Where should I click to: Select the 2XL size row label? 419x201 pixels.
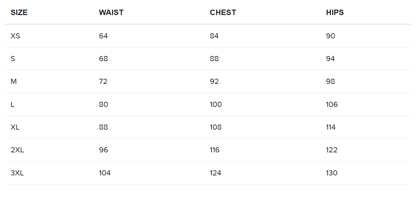[17, 150]
